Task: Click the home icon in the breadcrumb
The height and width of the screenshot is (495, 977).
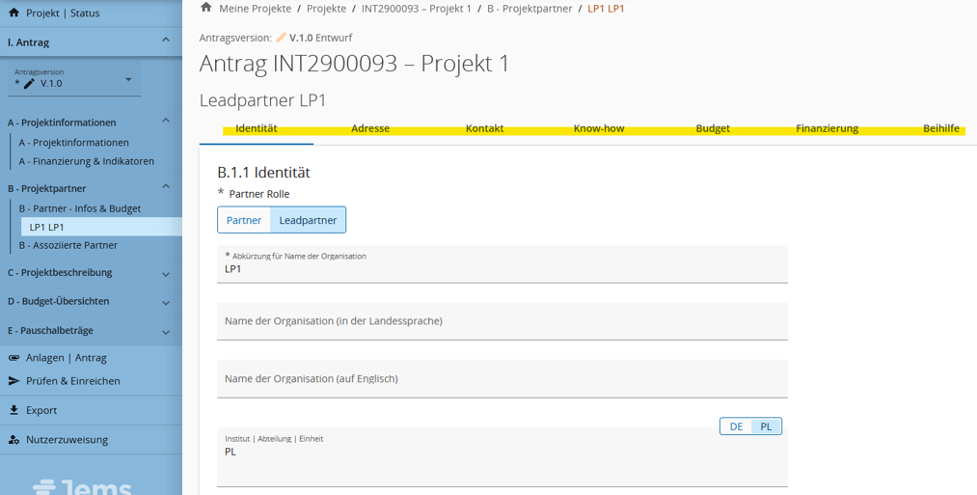Action: [205, 8]
